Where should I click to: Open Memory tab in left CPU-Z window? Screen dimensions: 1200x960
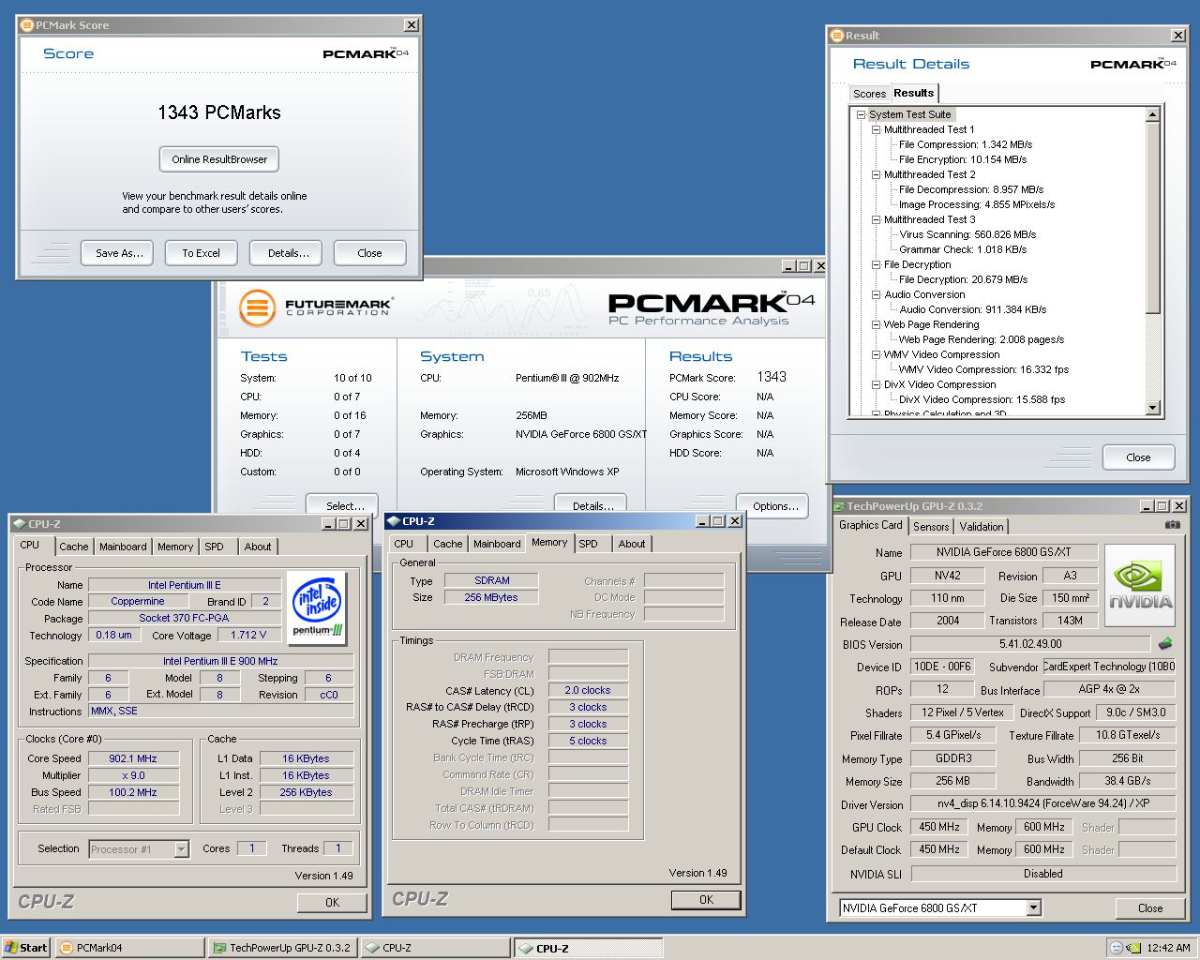[x=175, y=547]
